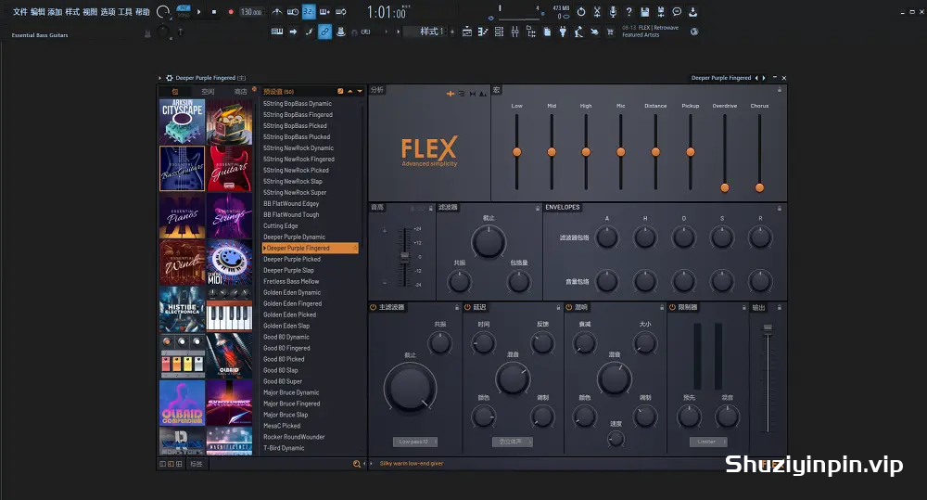Open the 视图 menu

[90, 12]
